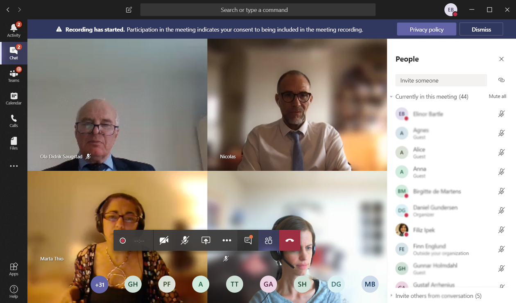The width and height of the screenshot is (516, 303).
Task: Toggle camera on in meeting toolbar
Action: [x=164, y=240]
